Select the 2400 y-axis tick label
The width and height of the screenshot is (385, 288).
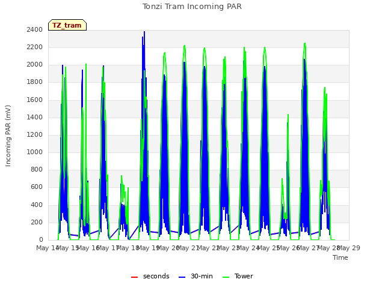[x=35, y=29]
